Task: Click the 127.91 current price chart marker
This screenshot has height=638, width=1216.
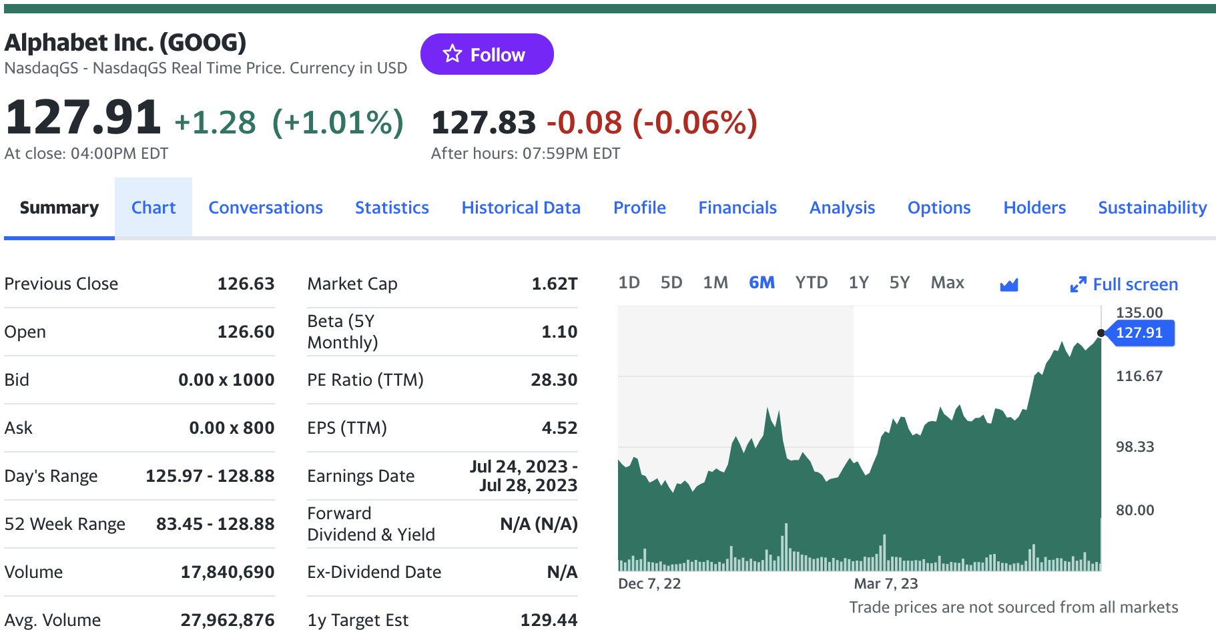Action: [1140, 332]
